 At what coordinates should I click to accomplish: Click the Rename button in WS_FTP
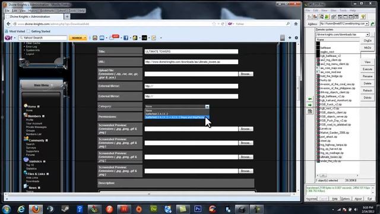pos(368,76)
